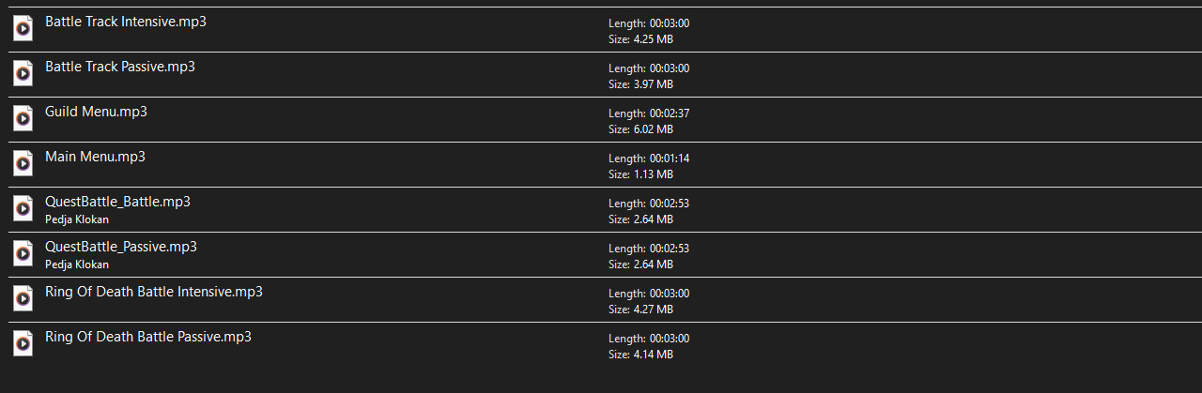The width and height of the screenshot is (1202, 393).
Task: Select the Main Menu.mp3 filename
Action: coord(95,157)
